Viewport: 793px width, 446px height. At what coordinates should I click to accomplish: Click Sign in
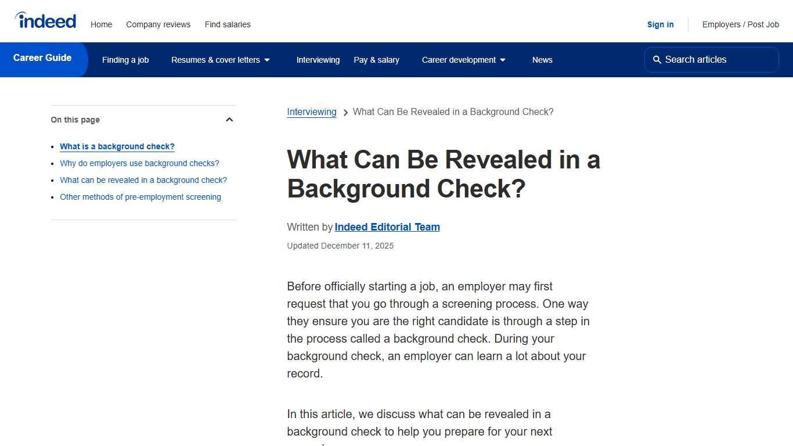tap(660, 24)
